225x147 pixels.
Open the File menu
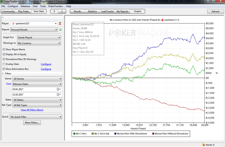point(3,6)
